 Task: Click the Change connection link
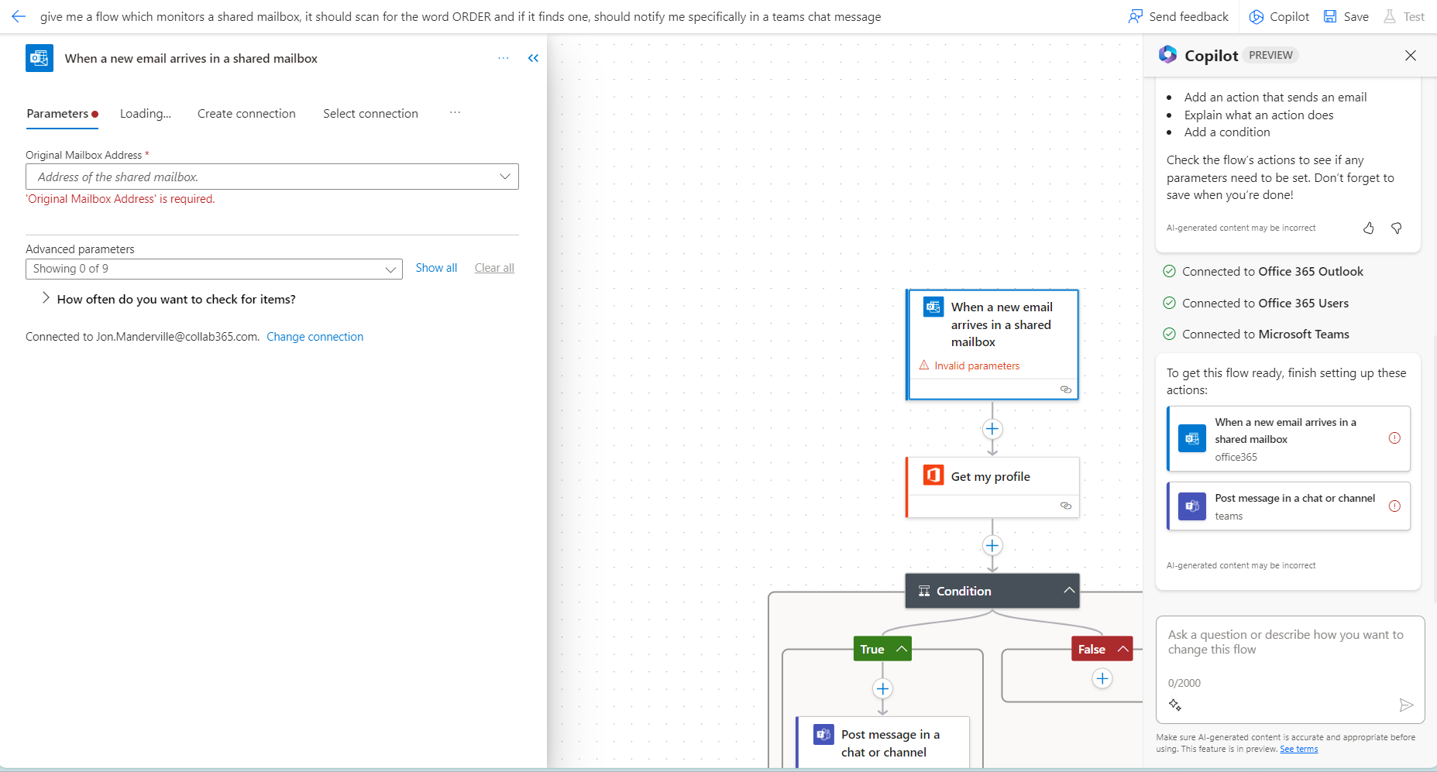(315, 336)
